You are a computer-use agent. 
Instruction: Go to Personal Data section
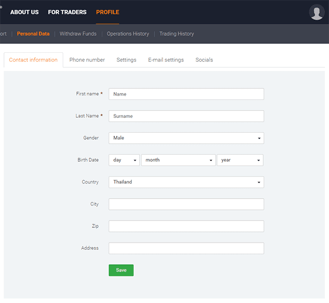pos(33,34)
